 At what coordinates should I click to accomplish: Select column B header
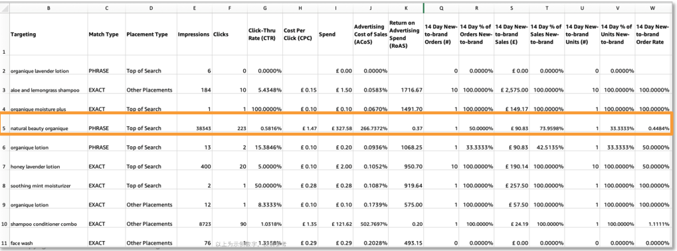click(x=48, y=7)
